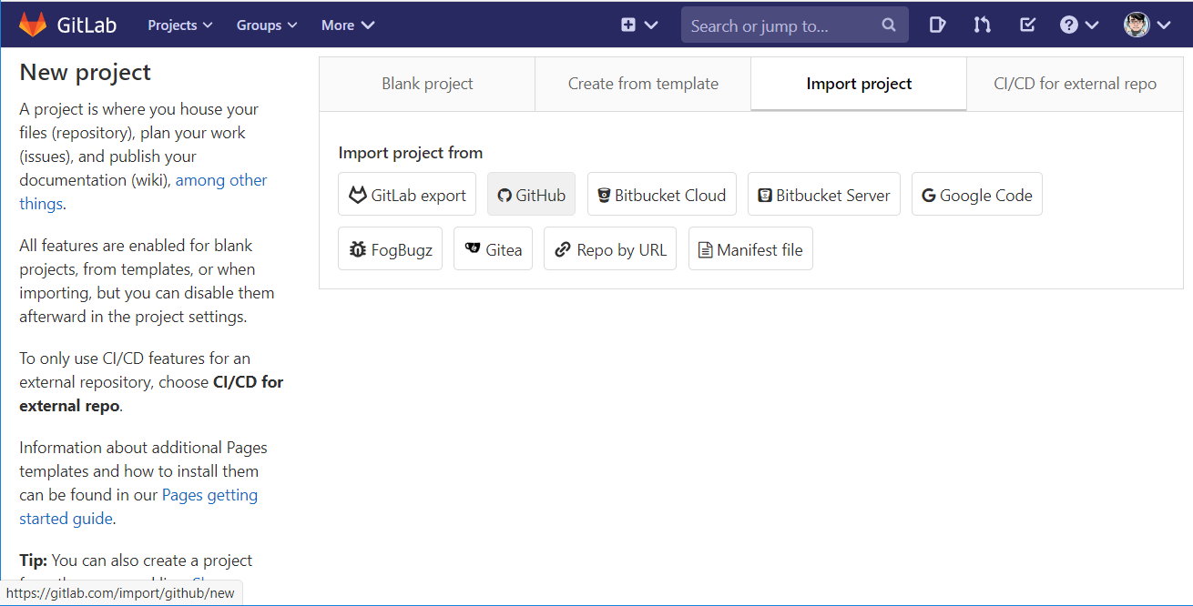Viewport: 1193px width, 606px height.
Task: Expand the plus (new item) dropdown
Action: pyautogui.click(x=639, y=25)
